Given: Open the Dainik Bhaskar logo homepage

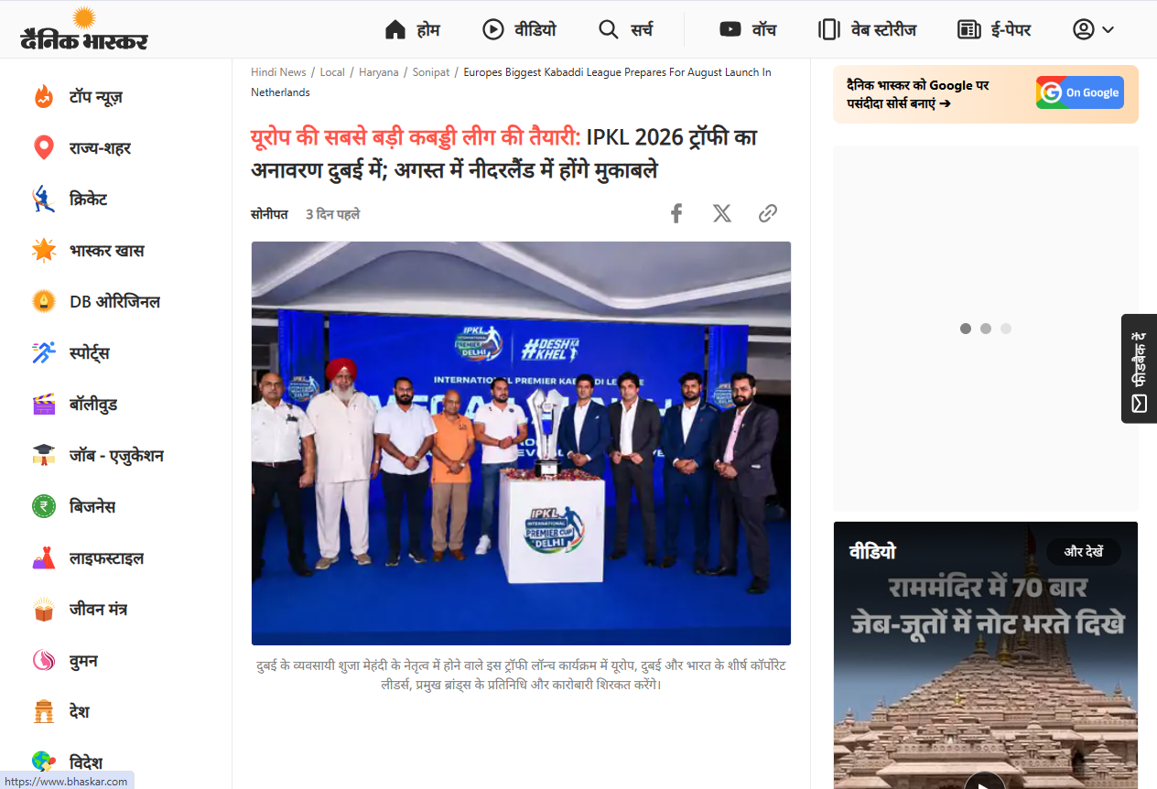Looking at the screenshot, I should click(84, 29).
